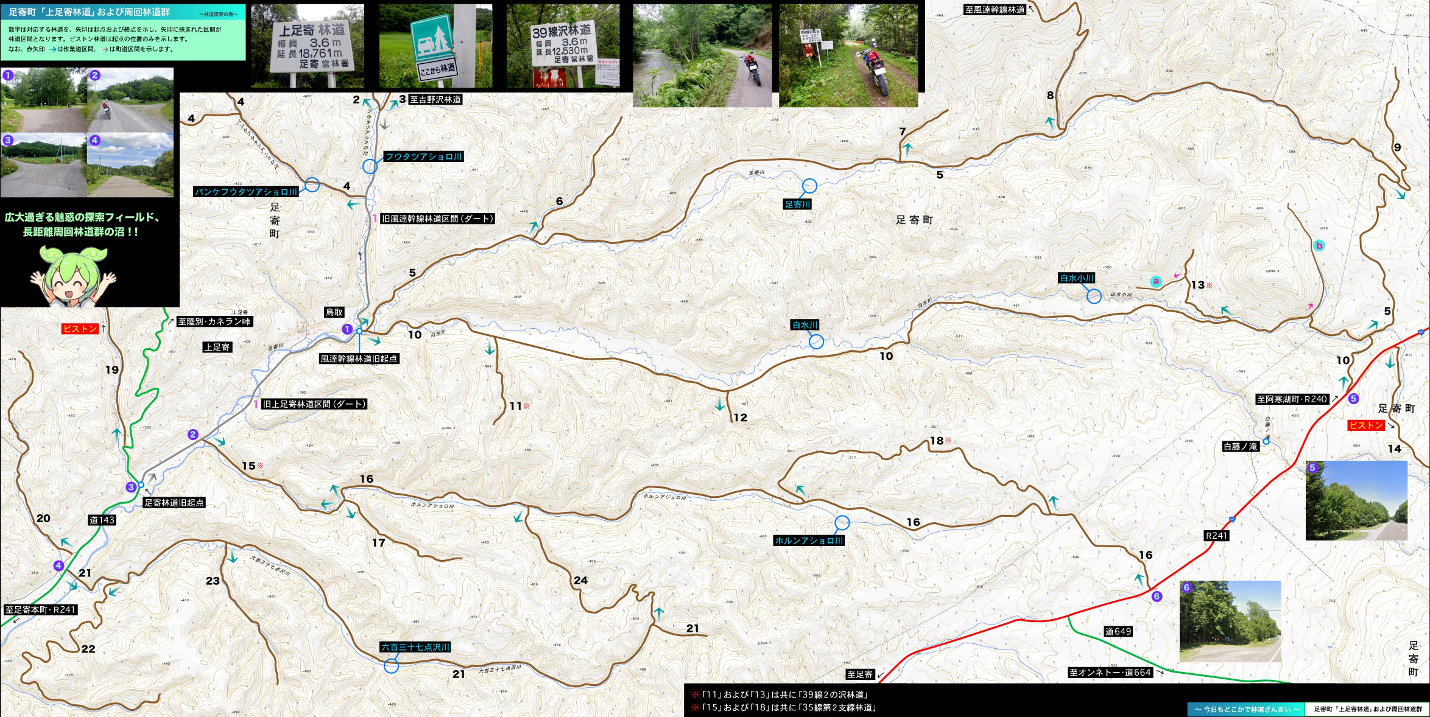Screen dimensions: 1430x717
Task: Open the 39線沢林道 sign photo
Action: pyautogui.click(x=563, y=46)
